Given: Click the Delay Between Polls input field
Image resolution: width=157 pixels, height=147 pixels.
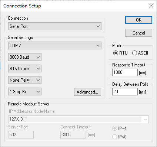Looking at the screenshot, I should pos(125,92).
